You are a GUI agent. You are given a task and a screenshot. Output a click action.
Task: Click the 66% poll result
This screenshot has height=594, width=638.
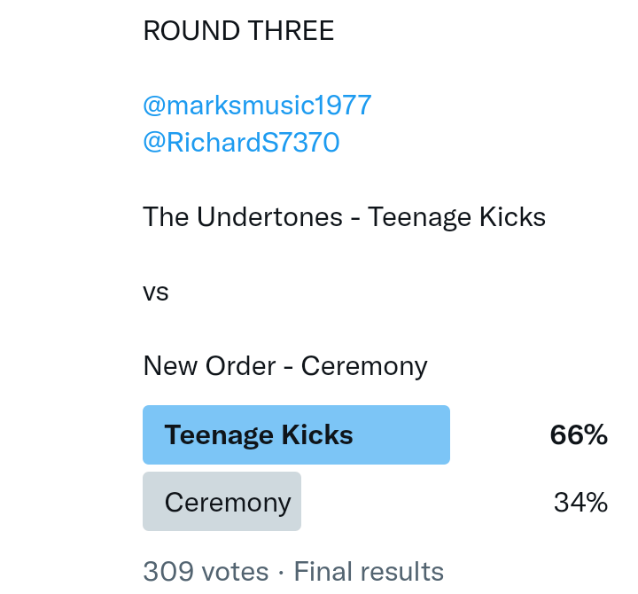pyautogui.click(x=579, y=435)
